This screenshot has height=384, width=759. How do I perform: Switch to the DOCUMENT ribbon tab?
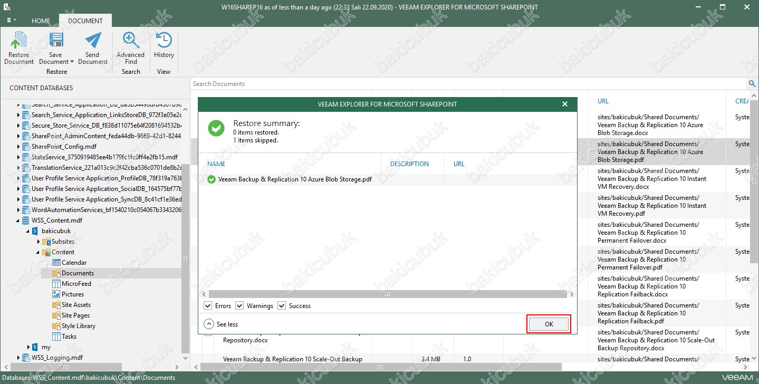[85, 21]
